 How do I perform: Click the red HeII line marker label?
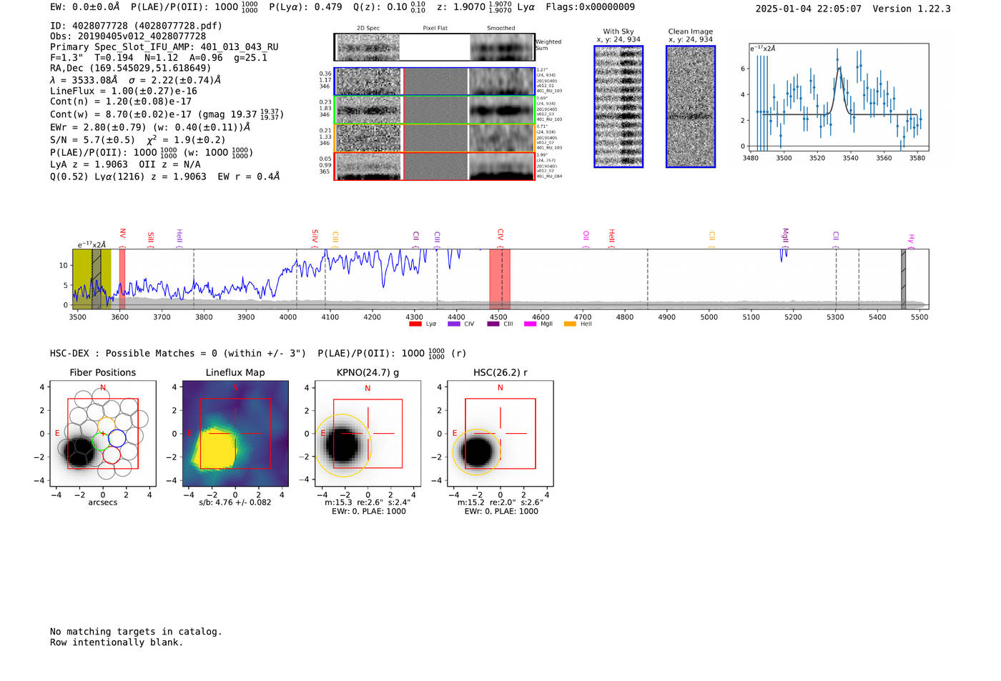point(611,237)
